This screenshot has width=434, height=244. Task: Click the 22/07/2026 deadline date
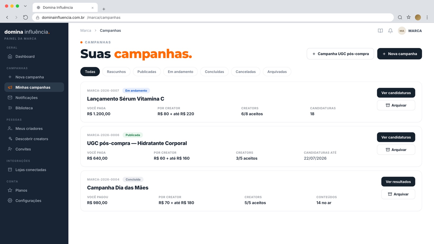click(x=315, y=158)
